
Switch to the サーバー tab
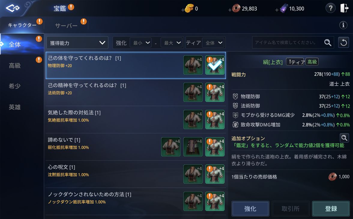point(66,25)
